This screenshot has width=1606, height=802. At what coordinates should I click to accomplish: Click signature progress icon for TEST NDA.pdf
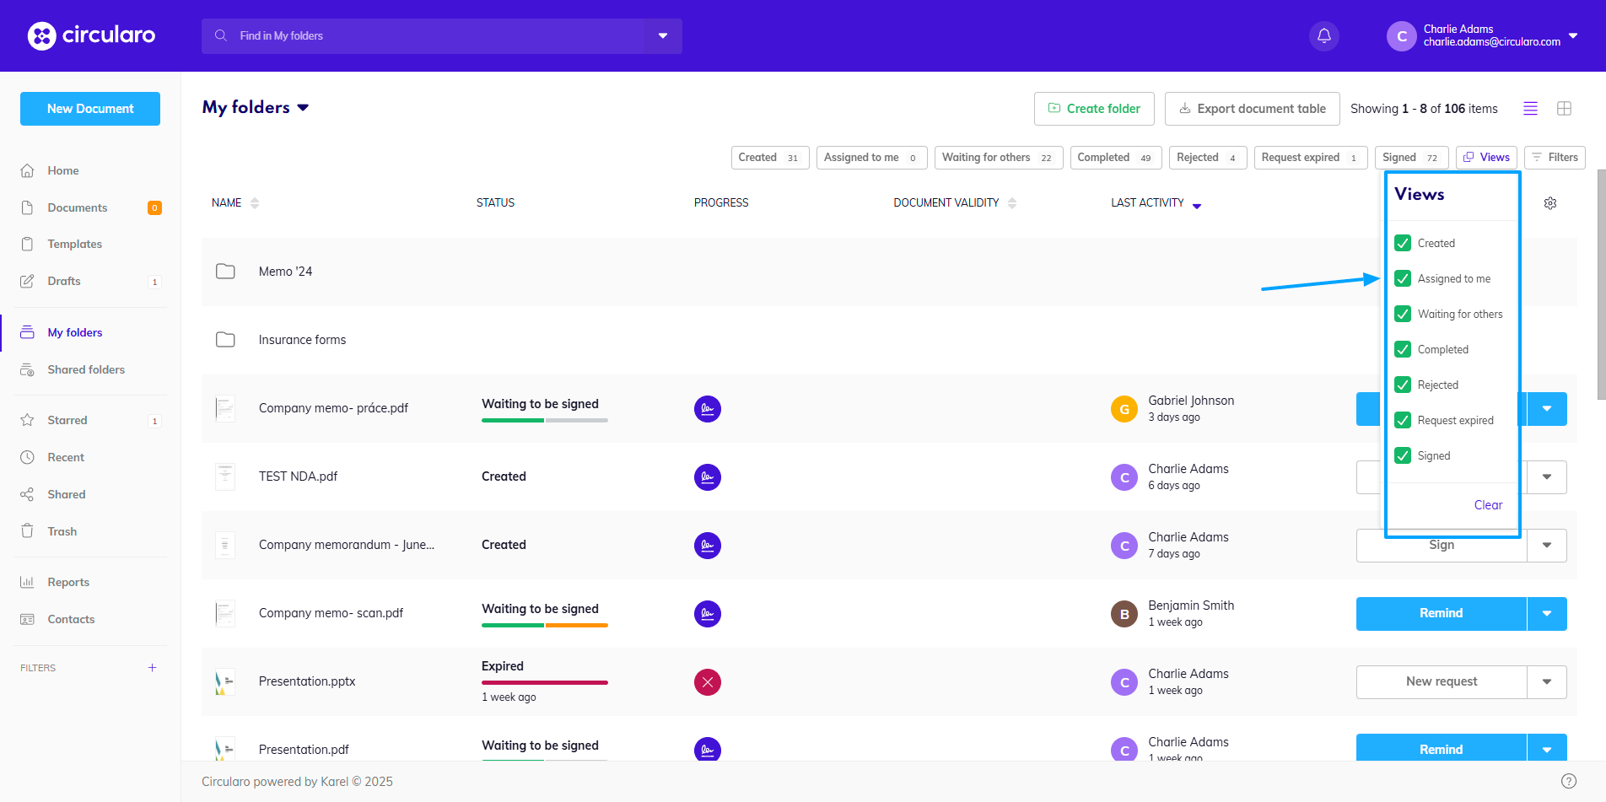point(707,477)
